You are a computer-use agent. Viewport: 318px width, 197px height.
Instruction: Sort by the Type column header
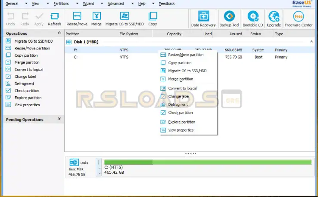(279, 34)
